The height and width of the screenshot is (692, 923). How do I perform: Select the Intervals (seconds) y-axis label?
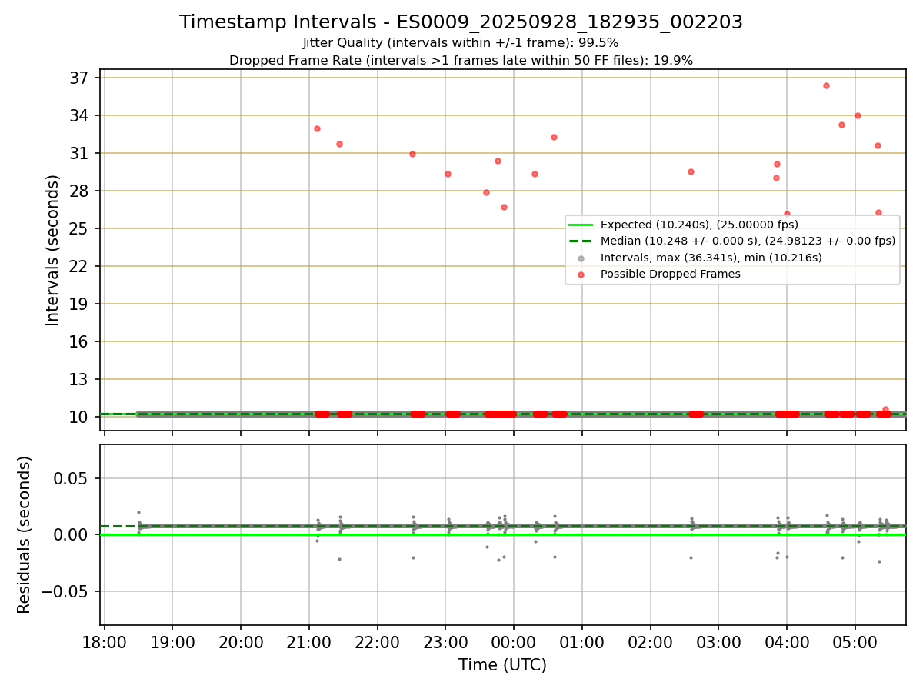pos(53,250)
